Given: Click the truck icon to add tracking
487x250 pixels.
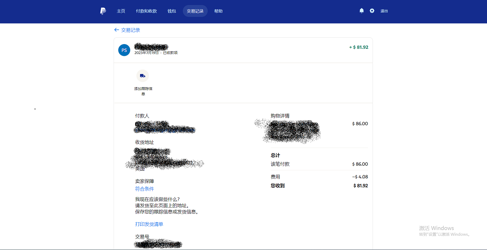Looking at the screenshot, I should pyautogui.click(x=143, y=76).
